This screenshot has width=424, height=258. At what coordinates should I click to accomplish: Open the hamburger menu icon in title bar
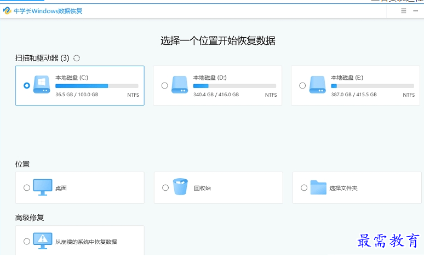(x=403, y=11)
